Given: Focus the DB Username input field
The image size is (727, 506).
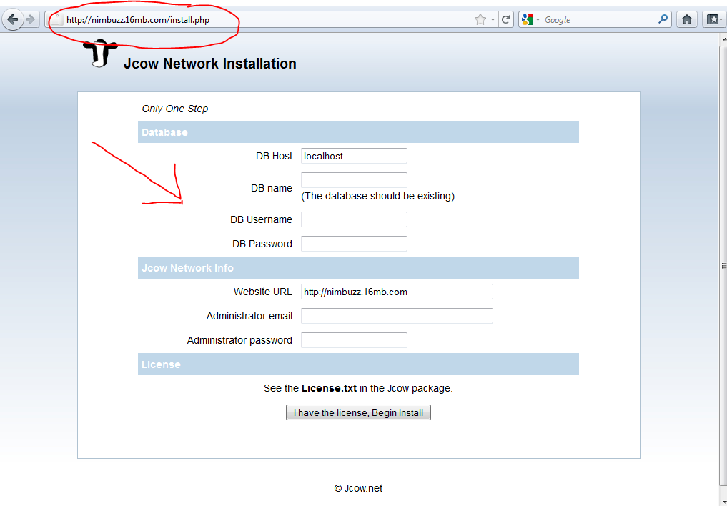Looking at the screenshot, I should [354, 219].
